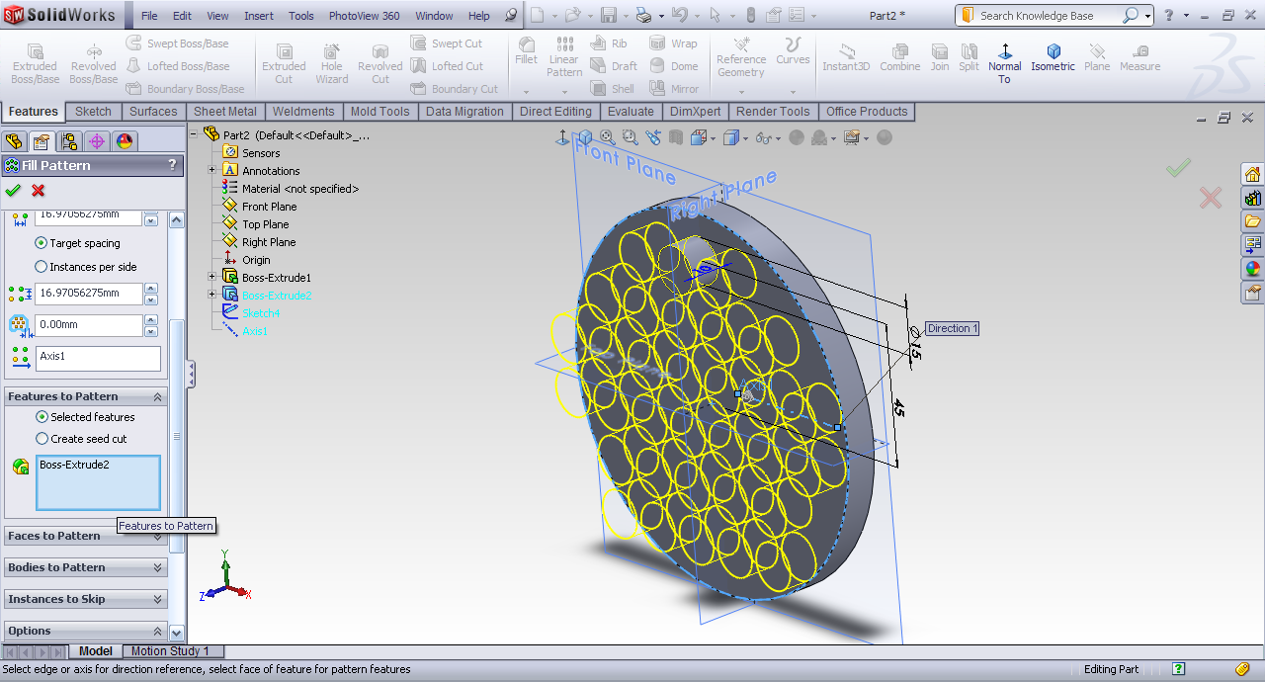
Task: Click the Previous View icon
Action: (x=653, y=137)
